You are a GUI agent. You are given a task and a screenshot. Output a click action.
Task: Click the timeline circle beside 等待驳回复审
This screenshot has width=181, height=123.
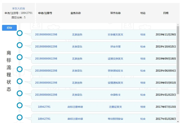coord(20,117)
